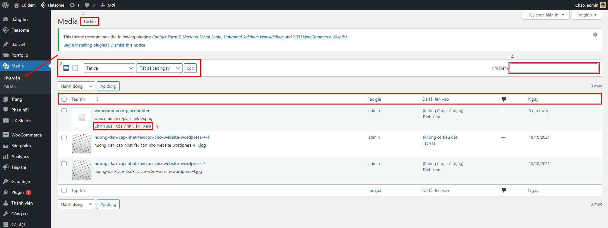
Task: Open Portfolio sidebar menu
Action: 25,55
